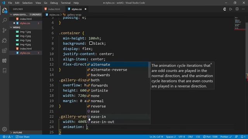Click the VS Code logo icon
The image size is (248, 139).
click(x=3, y=3)
